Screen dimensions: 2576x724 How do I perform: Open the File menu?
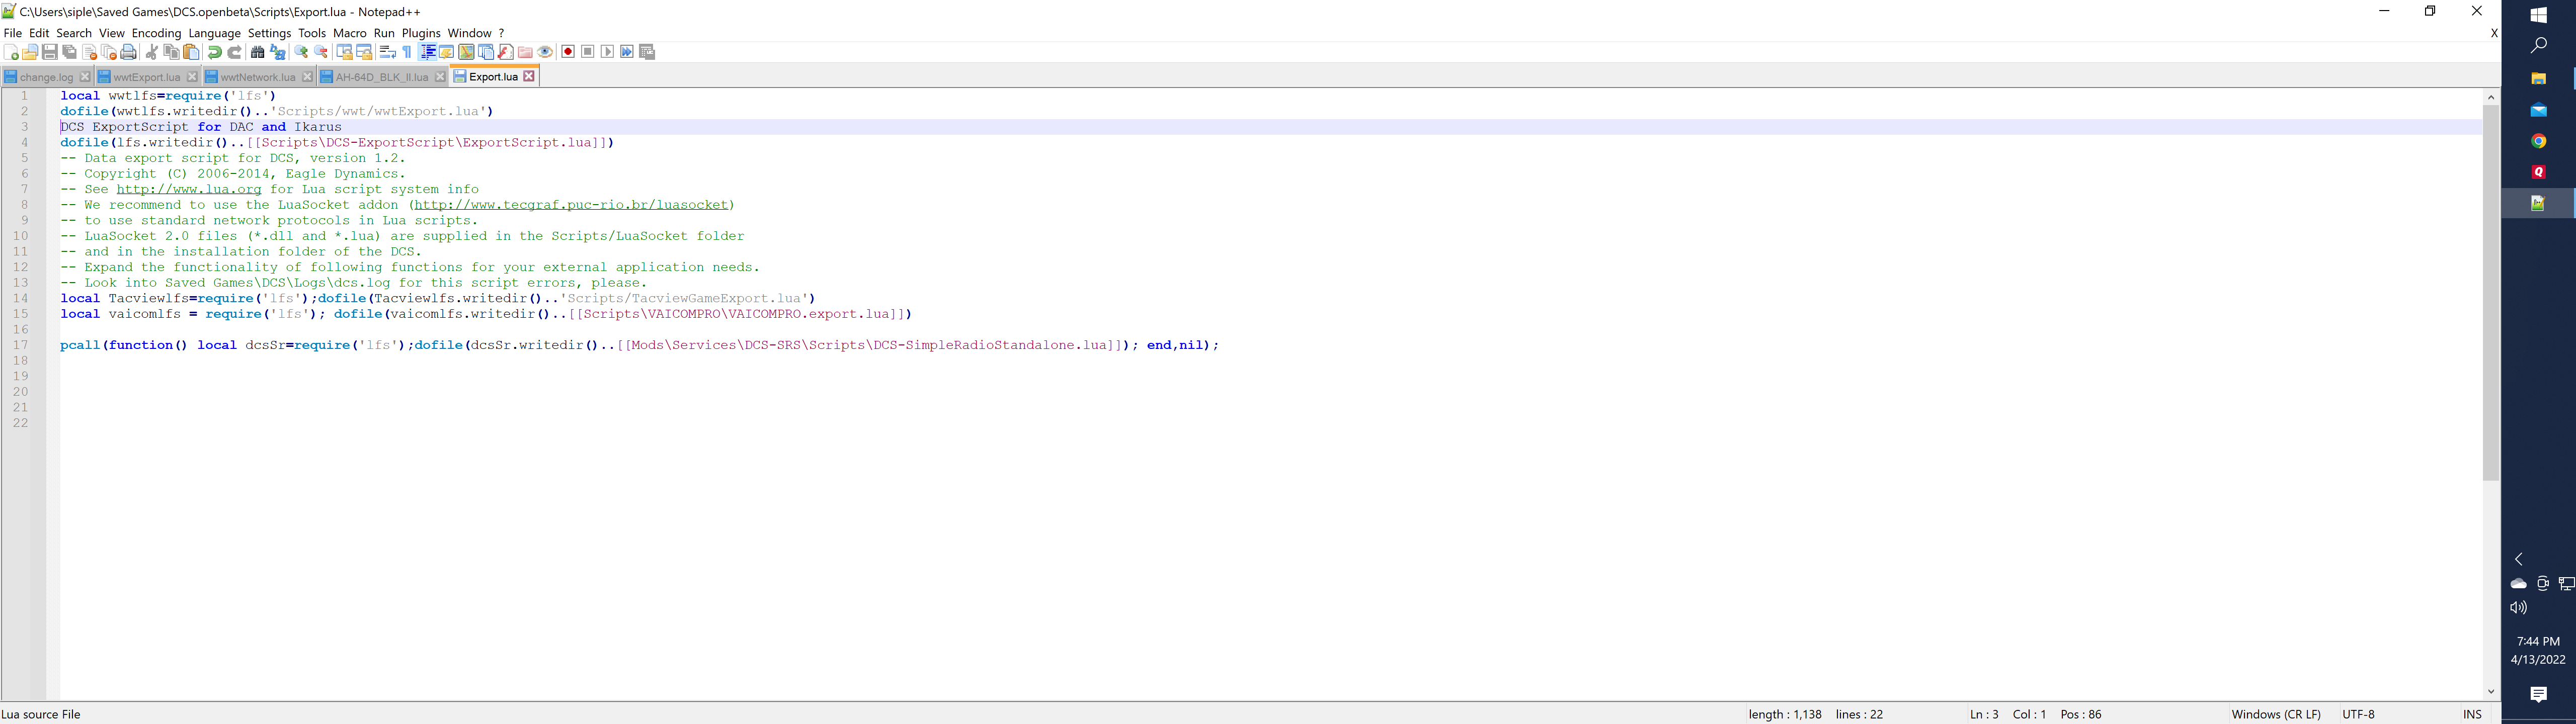(12, 33)
